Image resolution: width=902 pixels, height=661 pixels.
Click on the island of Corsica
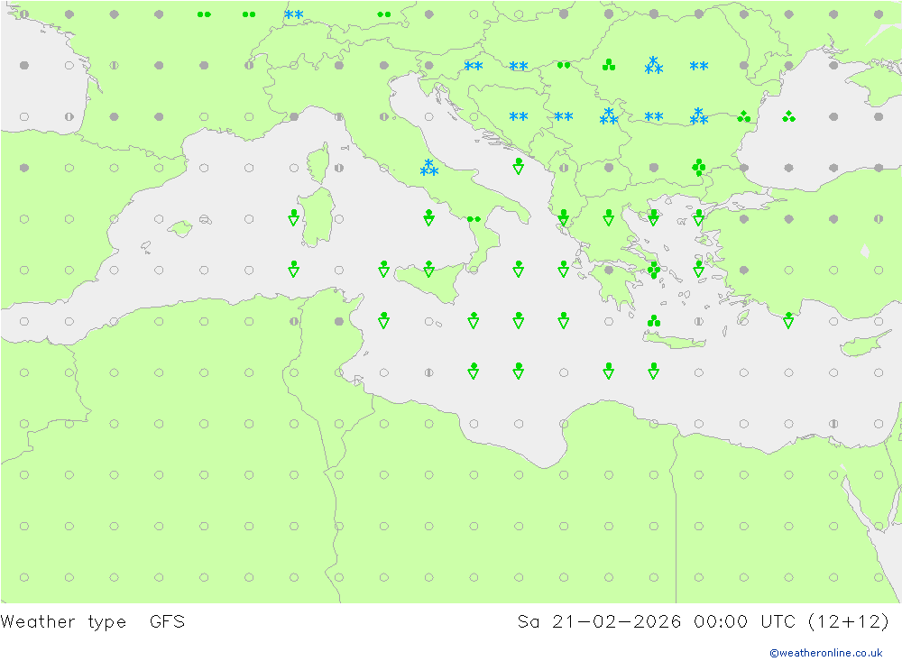point(317,167)
